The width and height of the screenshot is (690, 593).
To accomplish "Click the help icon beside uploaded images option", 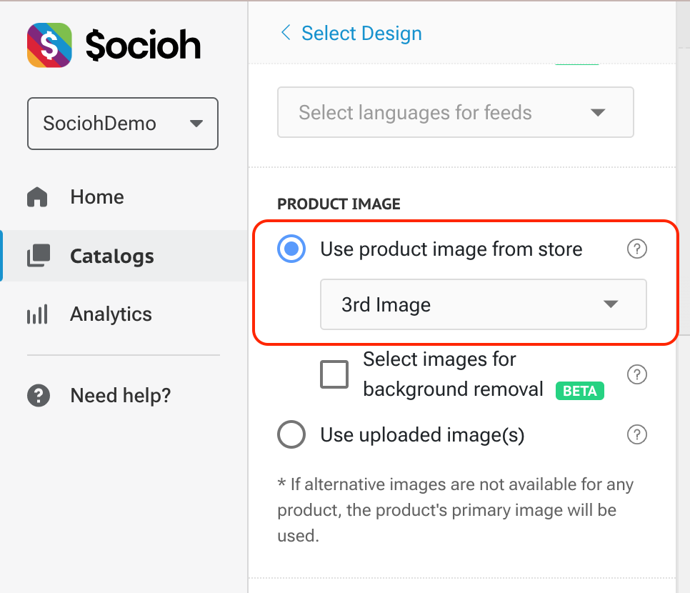I will coord(636,434).
